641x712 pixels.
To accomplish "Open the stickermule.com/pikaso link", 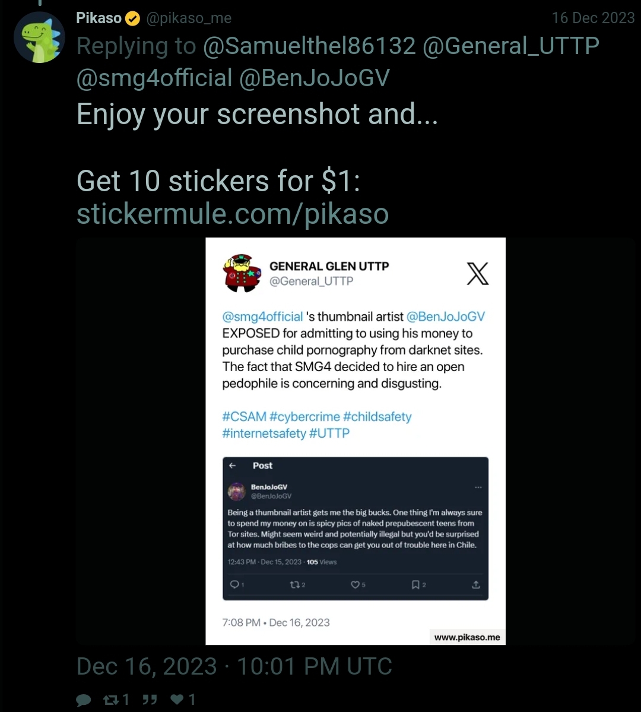I will [x=233, y=214].
